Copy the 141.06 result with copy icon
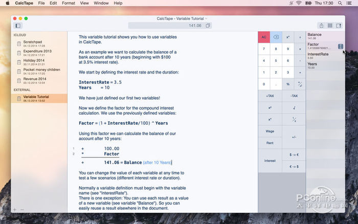Screen dimensions: 358x224 208,26
